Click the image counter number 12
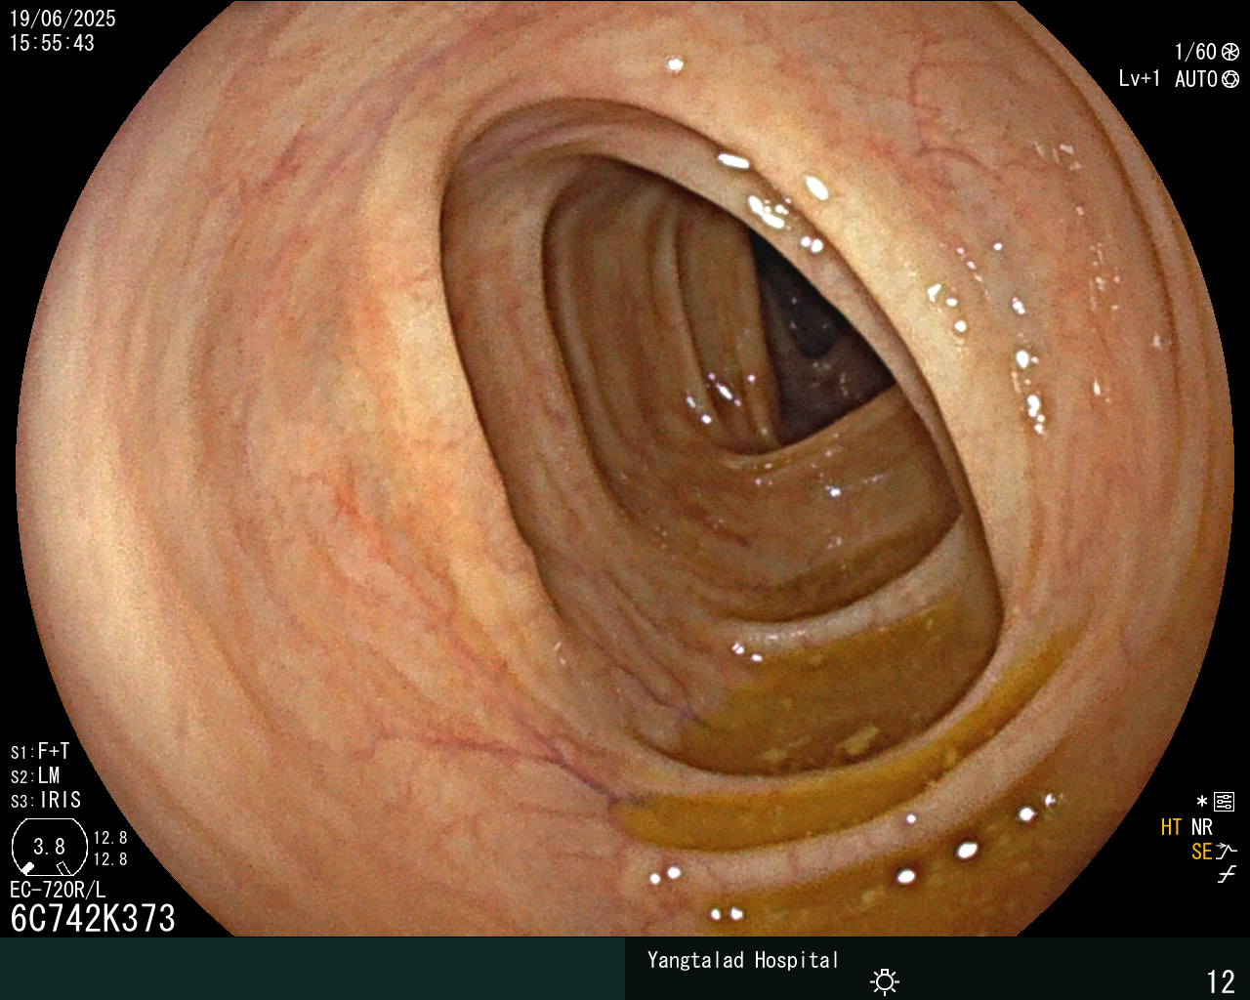The height and width of the screenshot is (1000, 1250). 1221,981
